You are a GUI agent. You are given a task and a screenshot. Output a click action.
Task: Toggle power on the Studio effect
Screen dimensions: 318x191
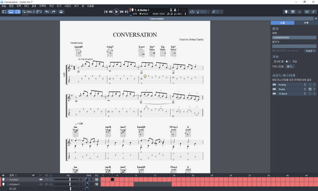coord(310,89)
